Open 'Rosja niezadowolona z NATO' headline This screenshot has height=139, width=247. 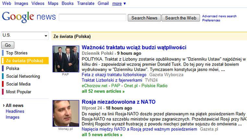point(118,102)
